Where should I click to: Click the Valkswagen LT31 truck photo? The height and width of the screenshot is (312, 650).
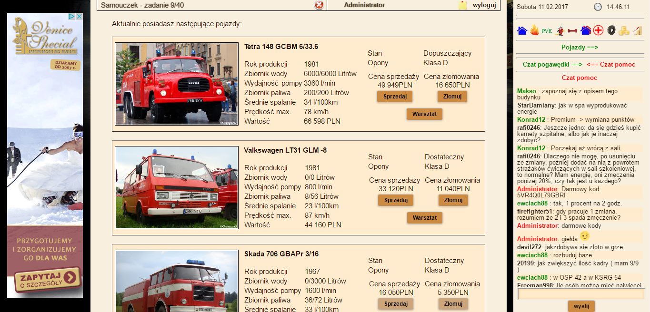point(177,187)
